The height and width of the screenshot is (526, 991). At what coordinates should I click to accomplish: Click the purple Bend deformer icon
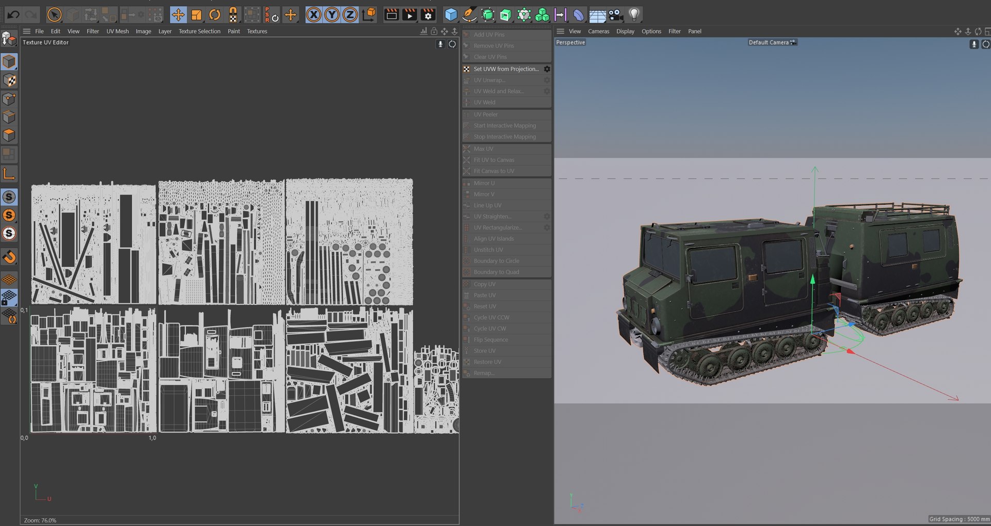[579, 15]
